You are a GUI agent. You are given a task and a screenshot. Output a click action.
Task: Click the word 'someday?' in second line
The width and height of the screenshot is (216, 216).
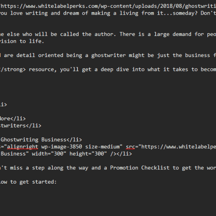tap(185, 13)
